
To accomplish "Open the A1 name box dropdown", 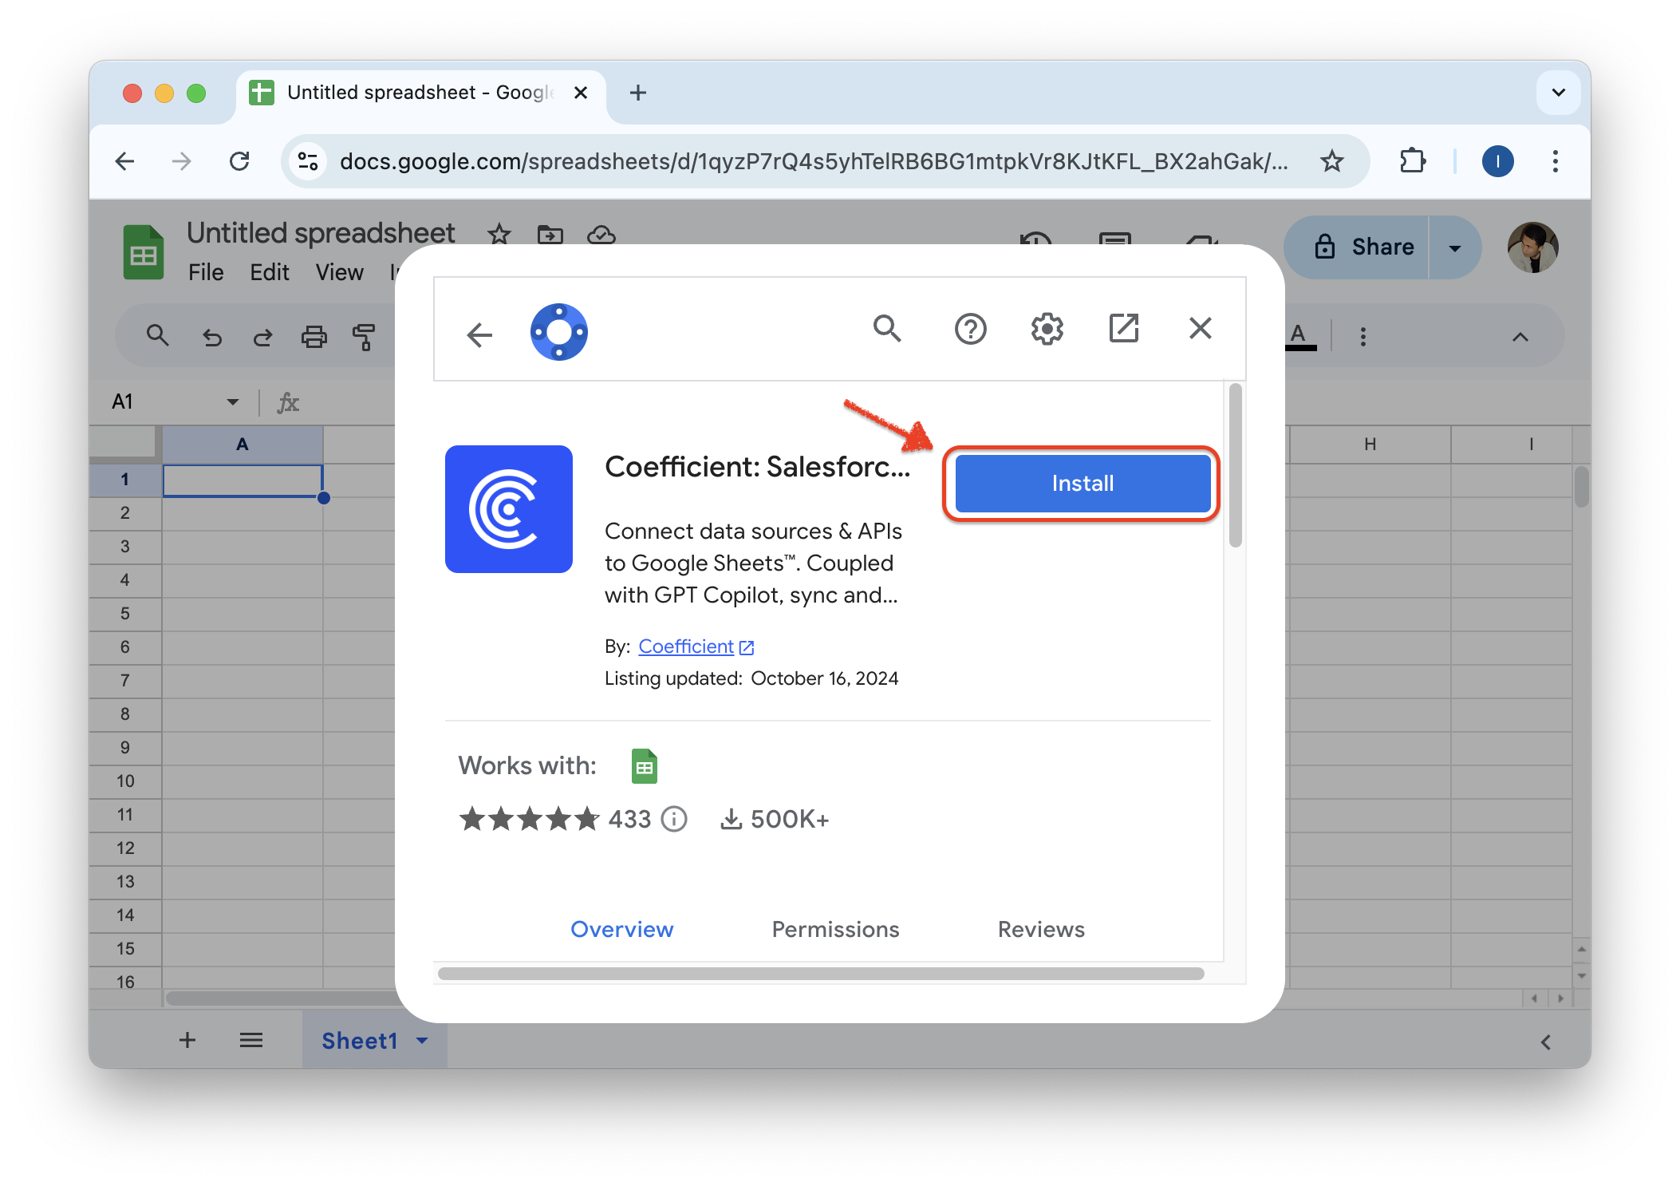I will point(232,401).
